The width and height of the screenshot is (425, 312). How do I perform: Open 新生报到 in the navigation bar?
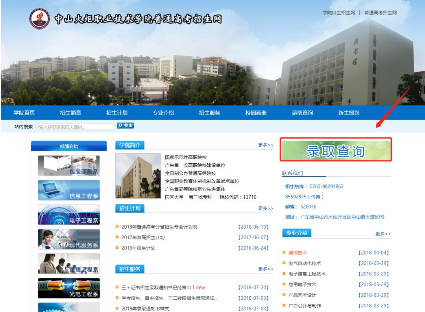point(349,113)
